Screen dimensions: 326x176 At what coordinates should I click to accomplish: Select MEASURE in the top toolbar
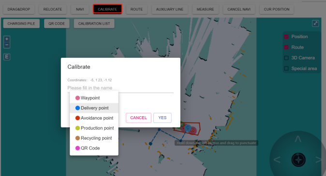point(205,9)
